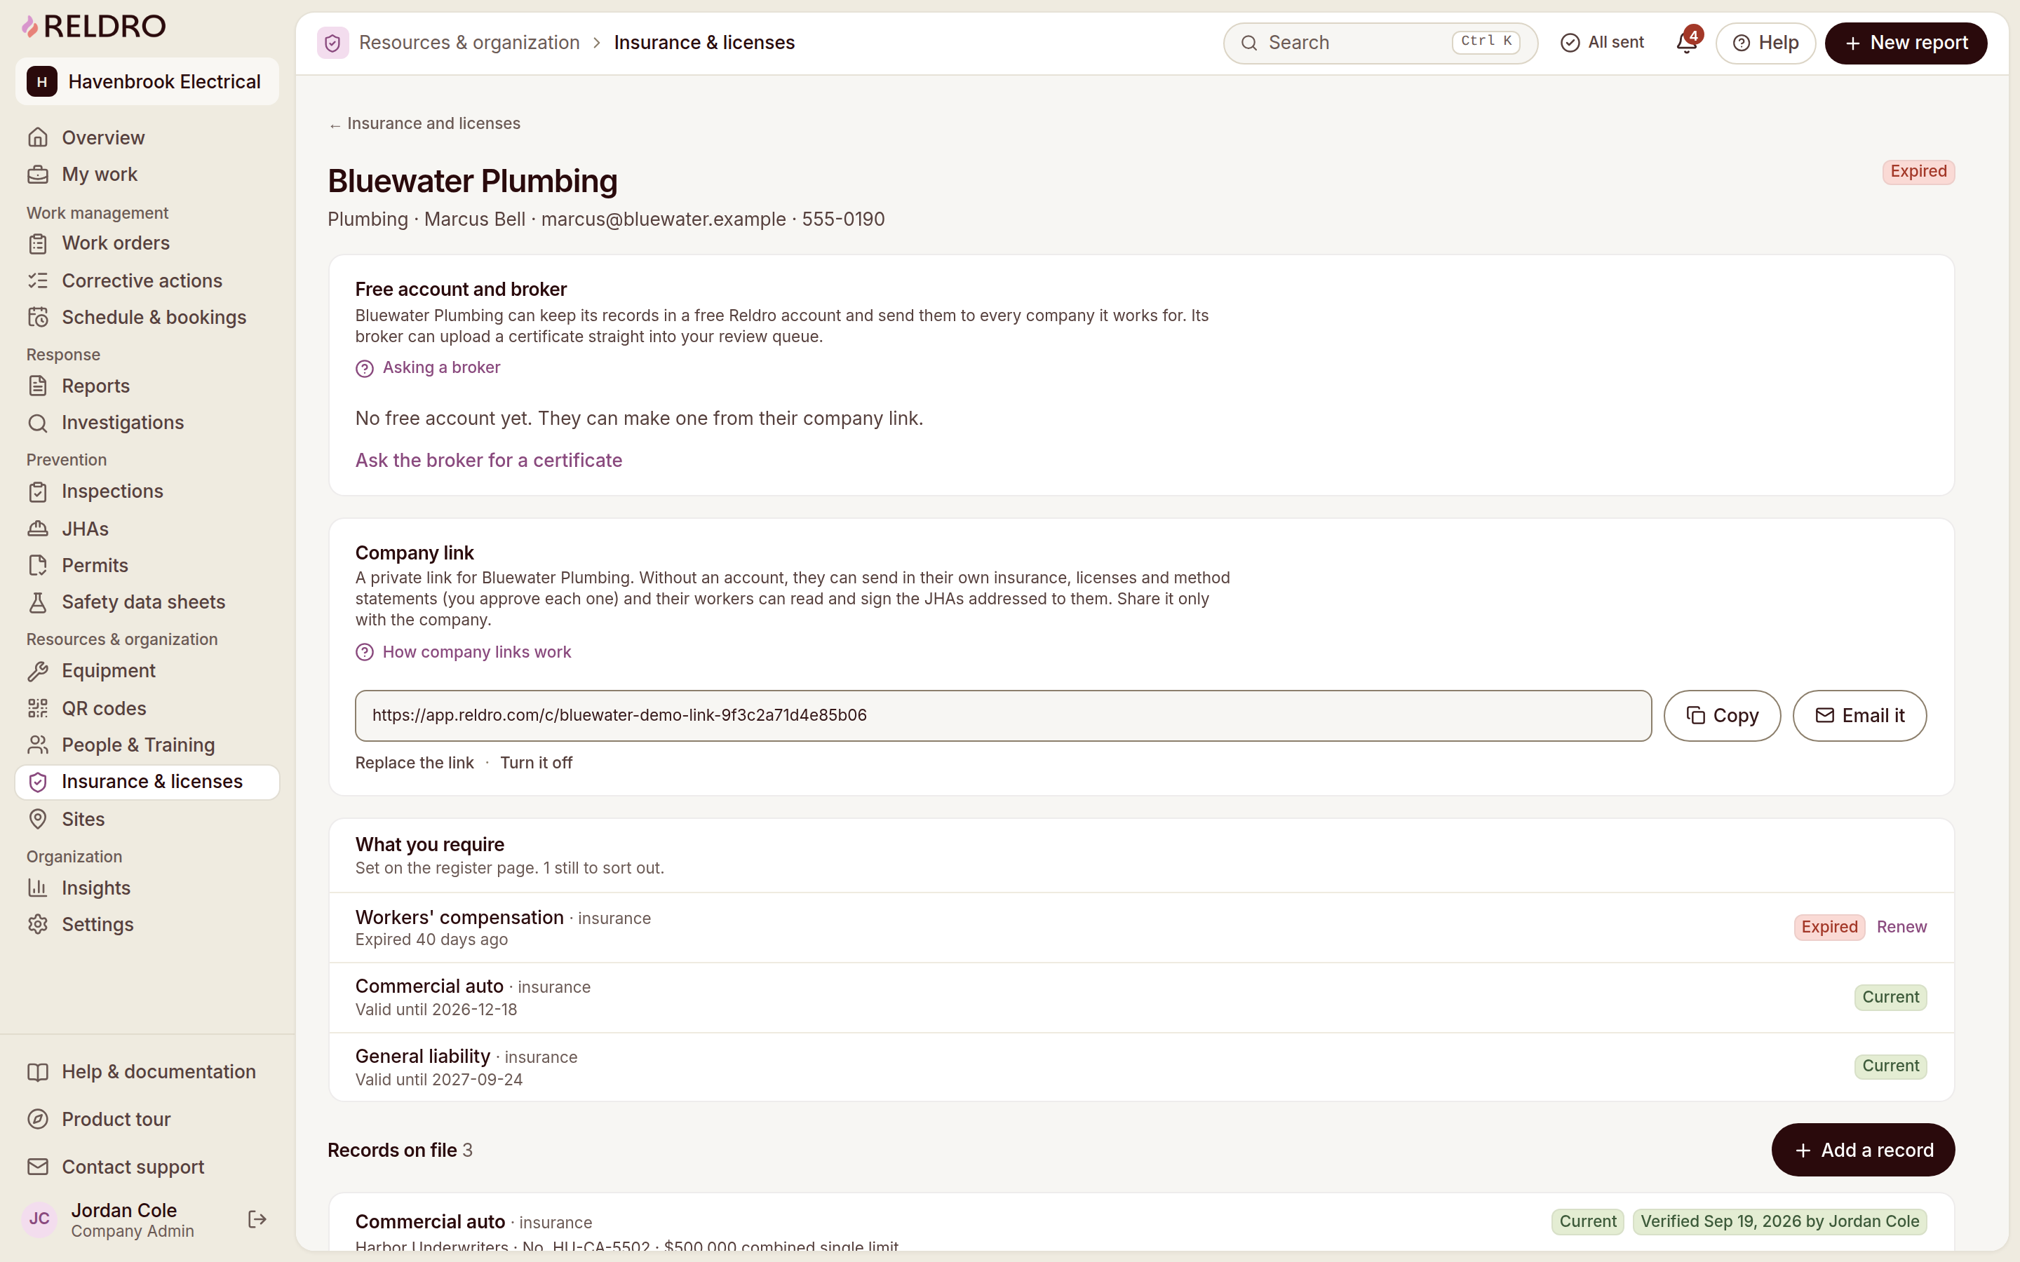Open the Asking a broker help link
The height and width of the screenshot is (1262, 2020).
(x=427, y=368)
